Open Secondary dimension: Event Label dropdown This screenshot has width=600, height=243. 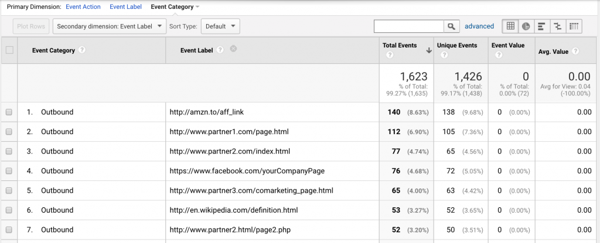[110, 26]
